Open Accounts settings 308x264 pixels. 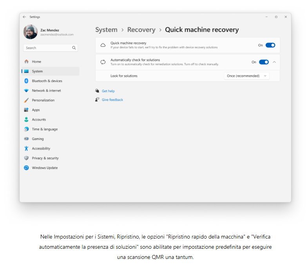(x=50, y=119)
